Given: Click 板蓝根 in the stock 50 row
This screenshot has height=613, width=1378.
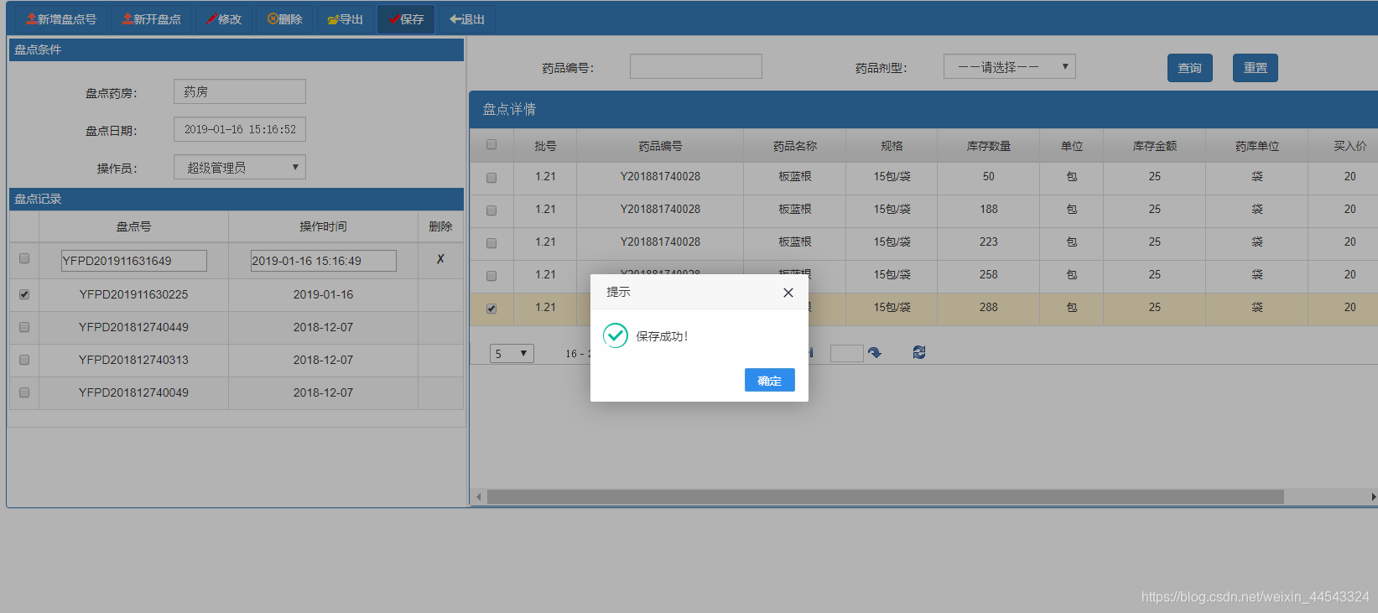Looking at the screenshot, I should 795,177.
